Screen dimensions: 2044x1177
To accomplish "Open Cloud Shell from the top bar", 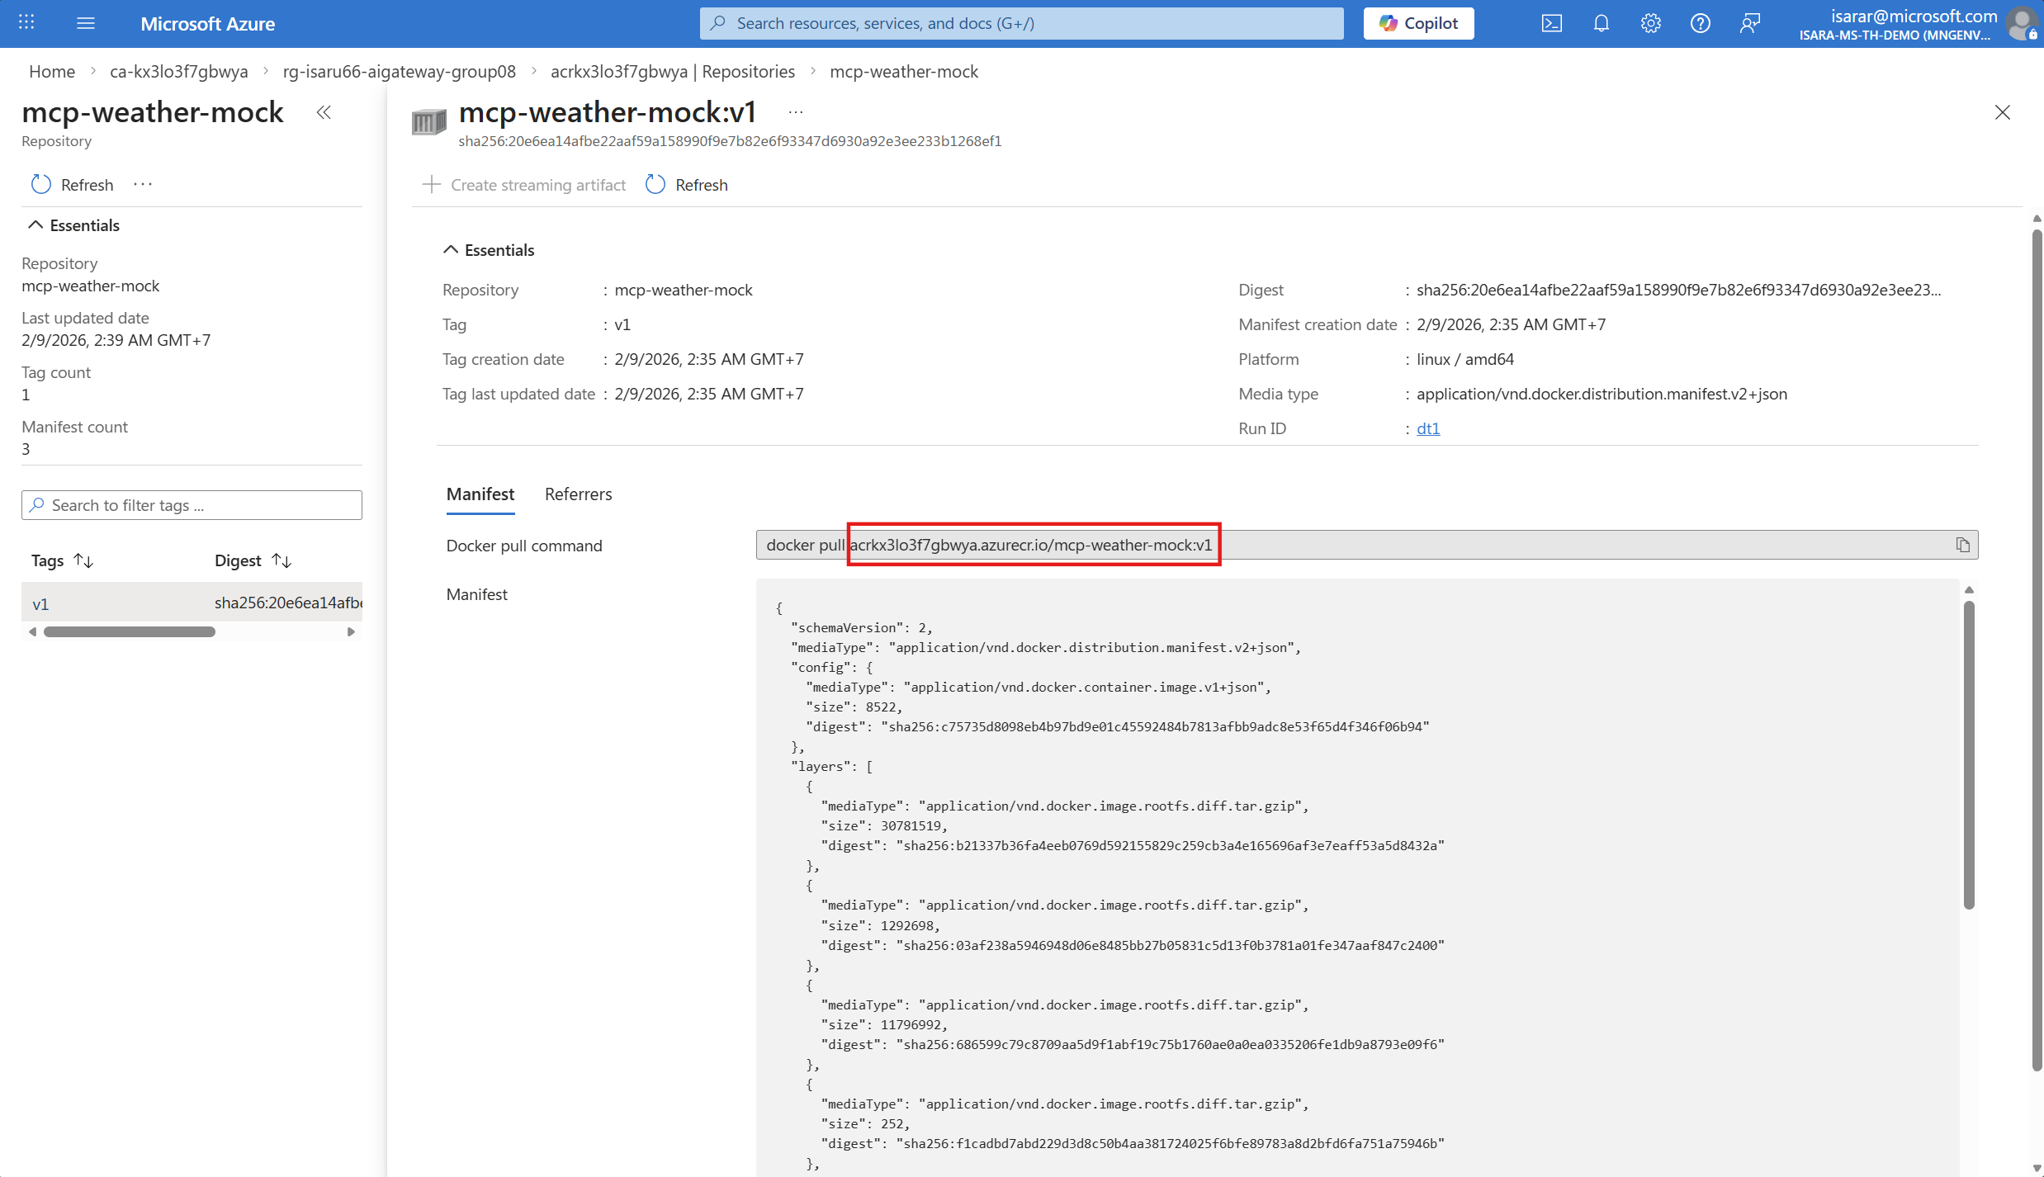I will pyautogui.click(x=1551, y=23).
